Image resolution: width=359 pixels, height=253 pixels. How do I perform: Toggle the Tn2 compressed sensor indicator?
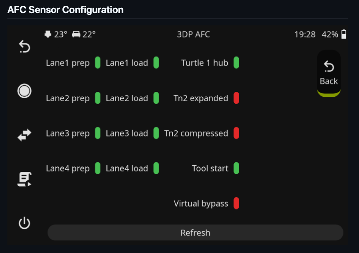pos(236,133)
